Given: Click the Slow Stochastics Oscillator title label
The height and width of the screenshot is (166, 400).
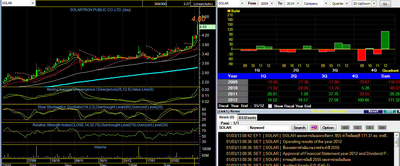Looking at the screenshot, I should pyautogui.click(x=100, y=107).
